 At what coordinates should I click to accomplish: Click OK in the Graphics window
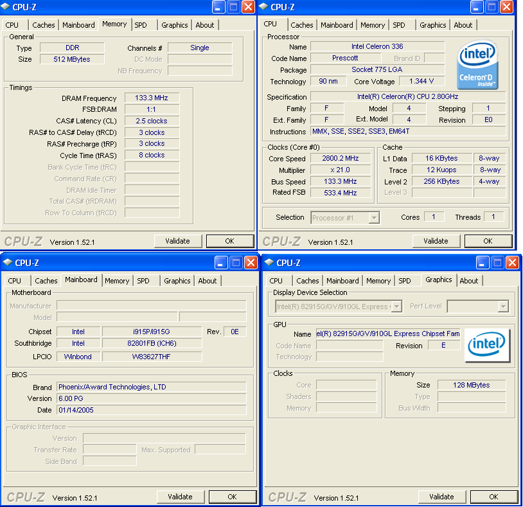click(x=494, y=497)
